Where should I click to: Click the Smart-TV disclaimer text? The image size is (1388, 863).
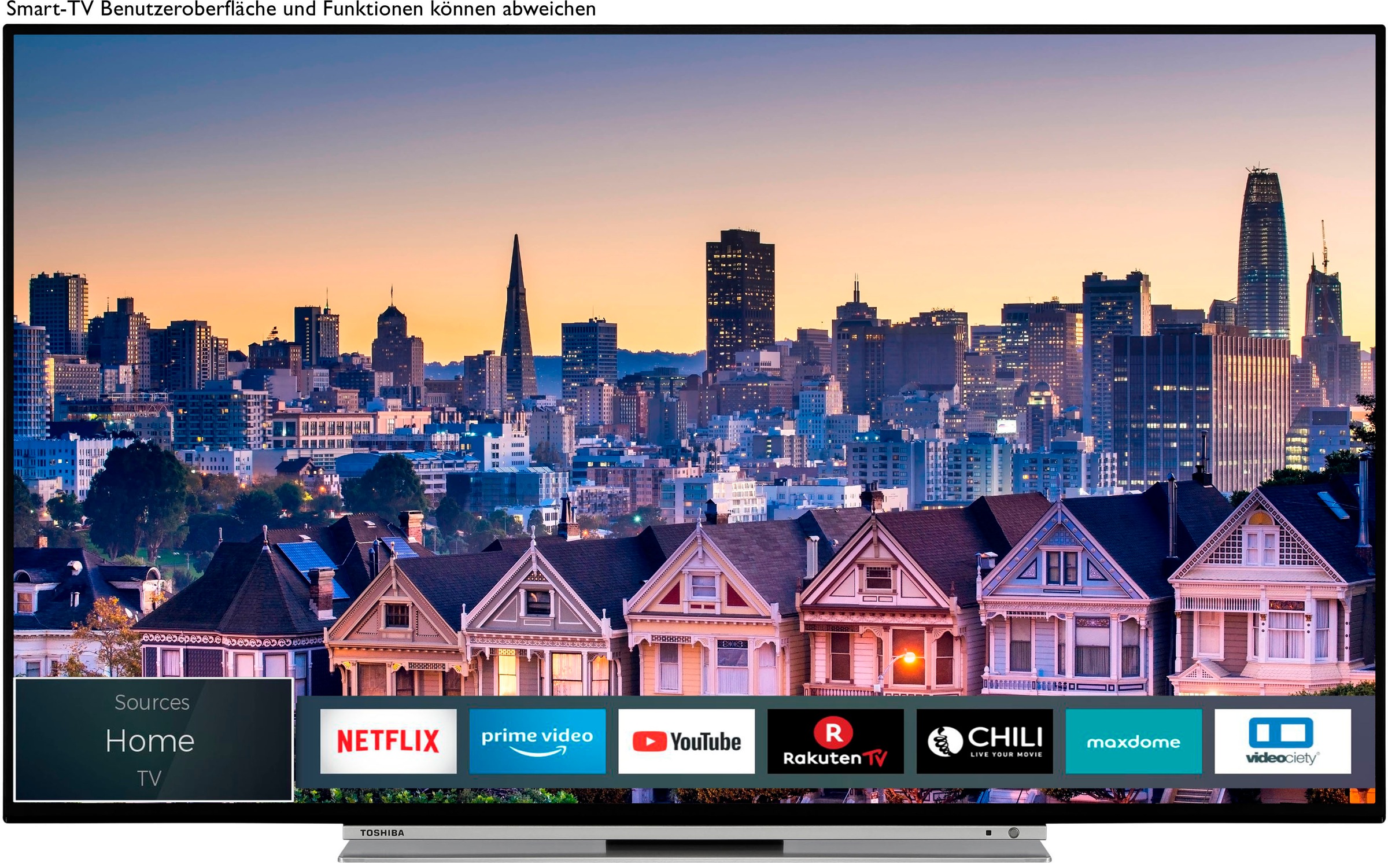[301, 9]
